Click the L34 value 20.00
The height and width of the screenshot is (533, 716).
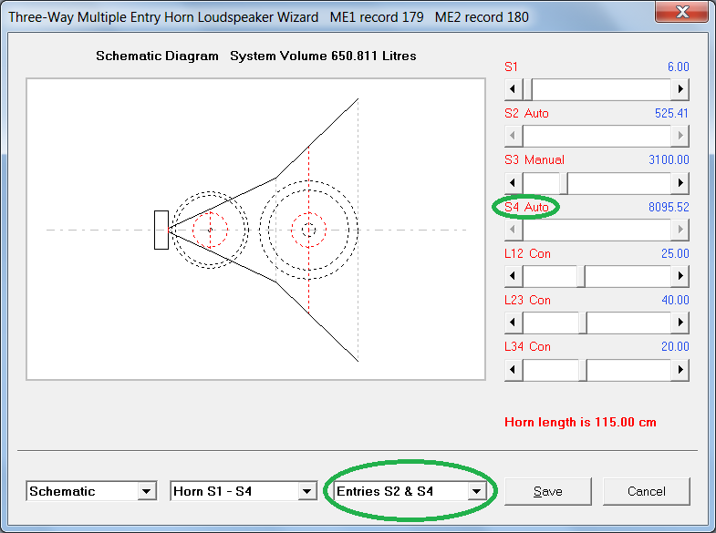pyautogui.click(x=675, y=347)
